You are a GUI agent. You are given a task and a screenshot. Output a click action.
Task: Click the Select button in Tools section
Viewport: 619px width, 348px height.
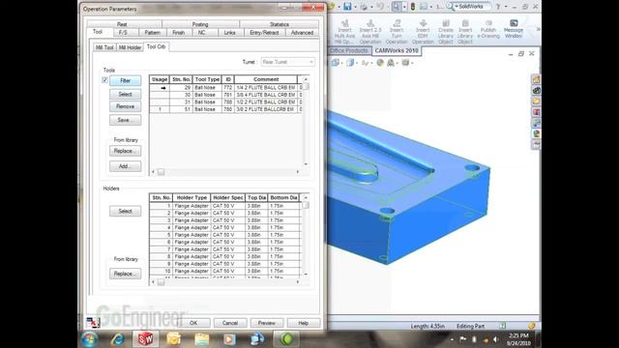coord(125,95)
